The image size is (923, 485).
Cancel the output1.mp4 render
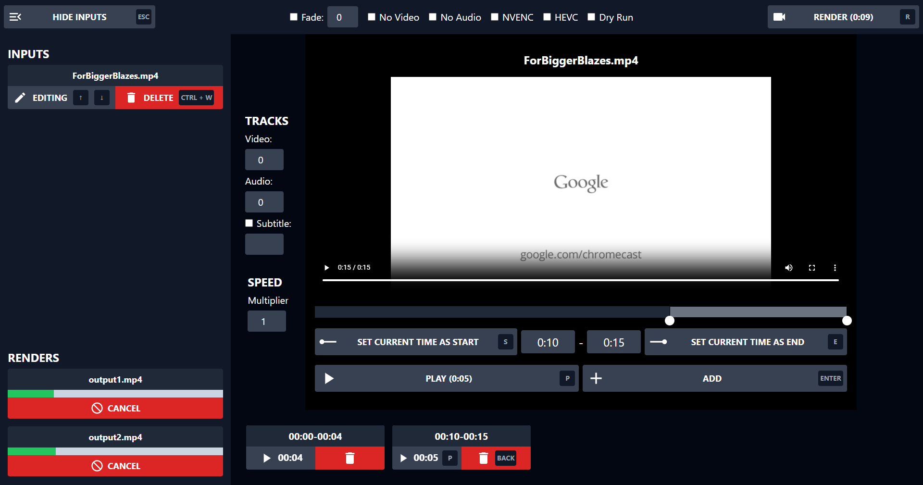(115, 408)
